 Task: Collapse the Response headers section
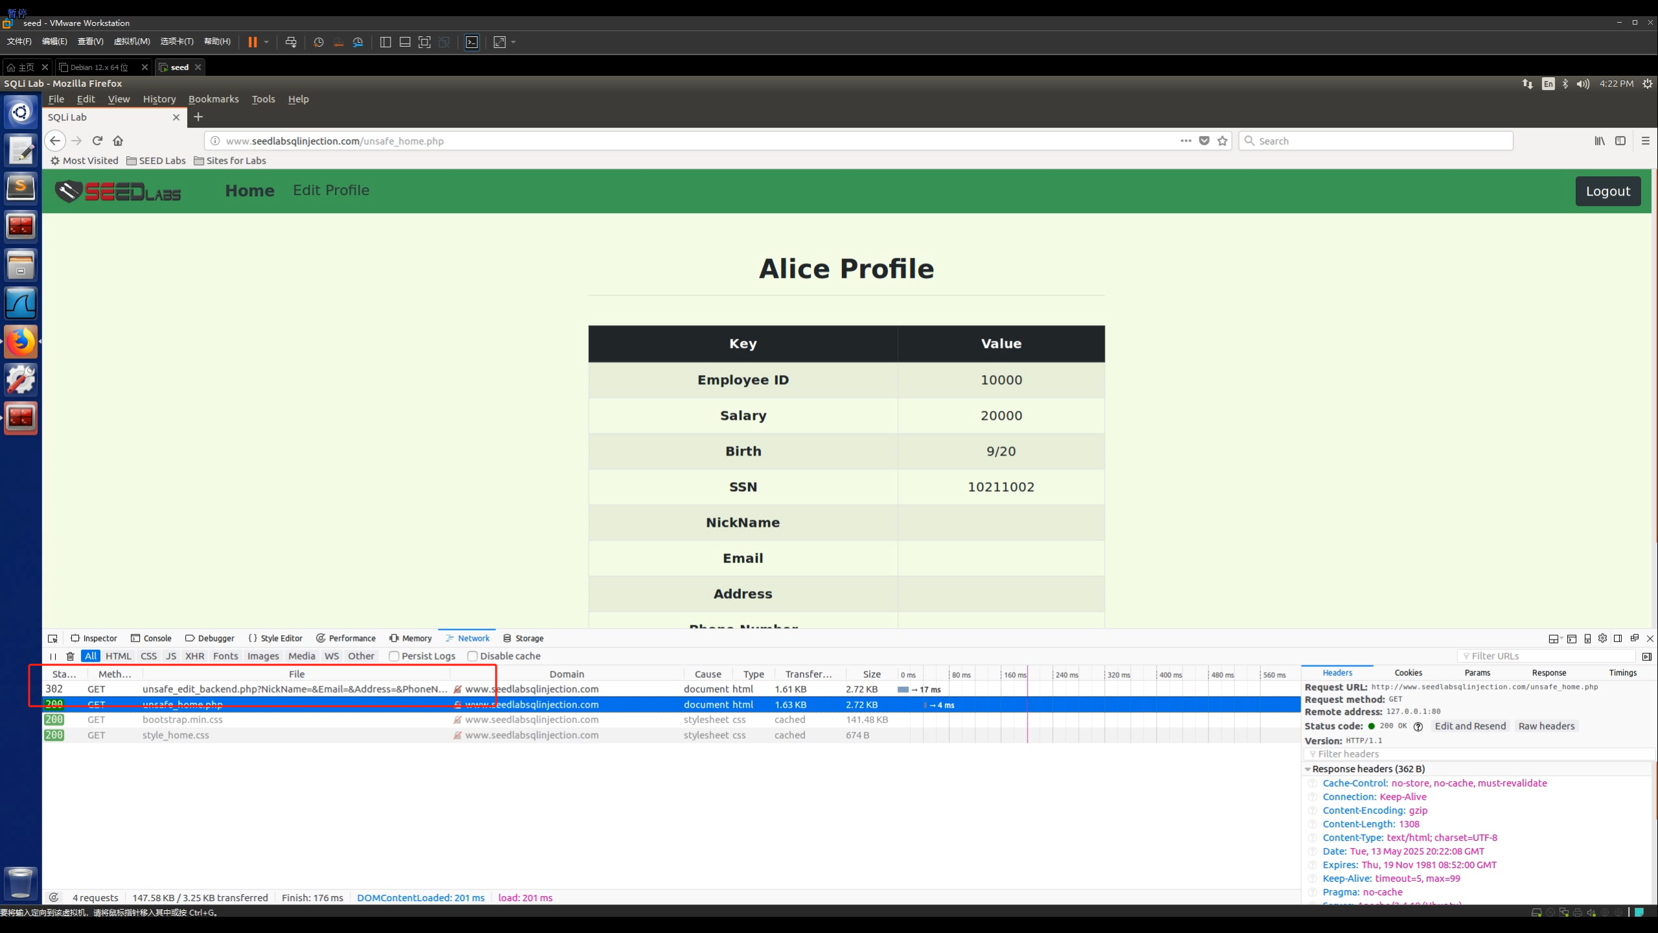[1308, 769]
